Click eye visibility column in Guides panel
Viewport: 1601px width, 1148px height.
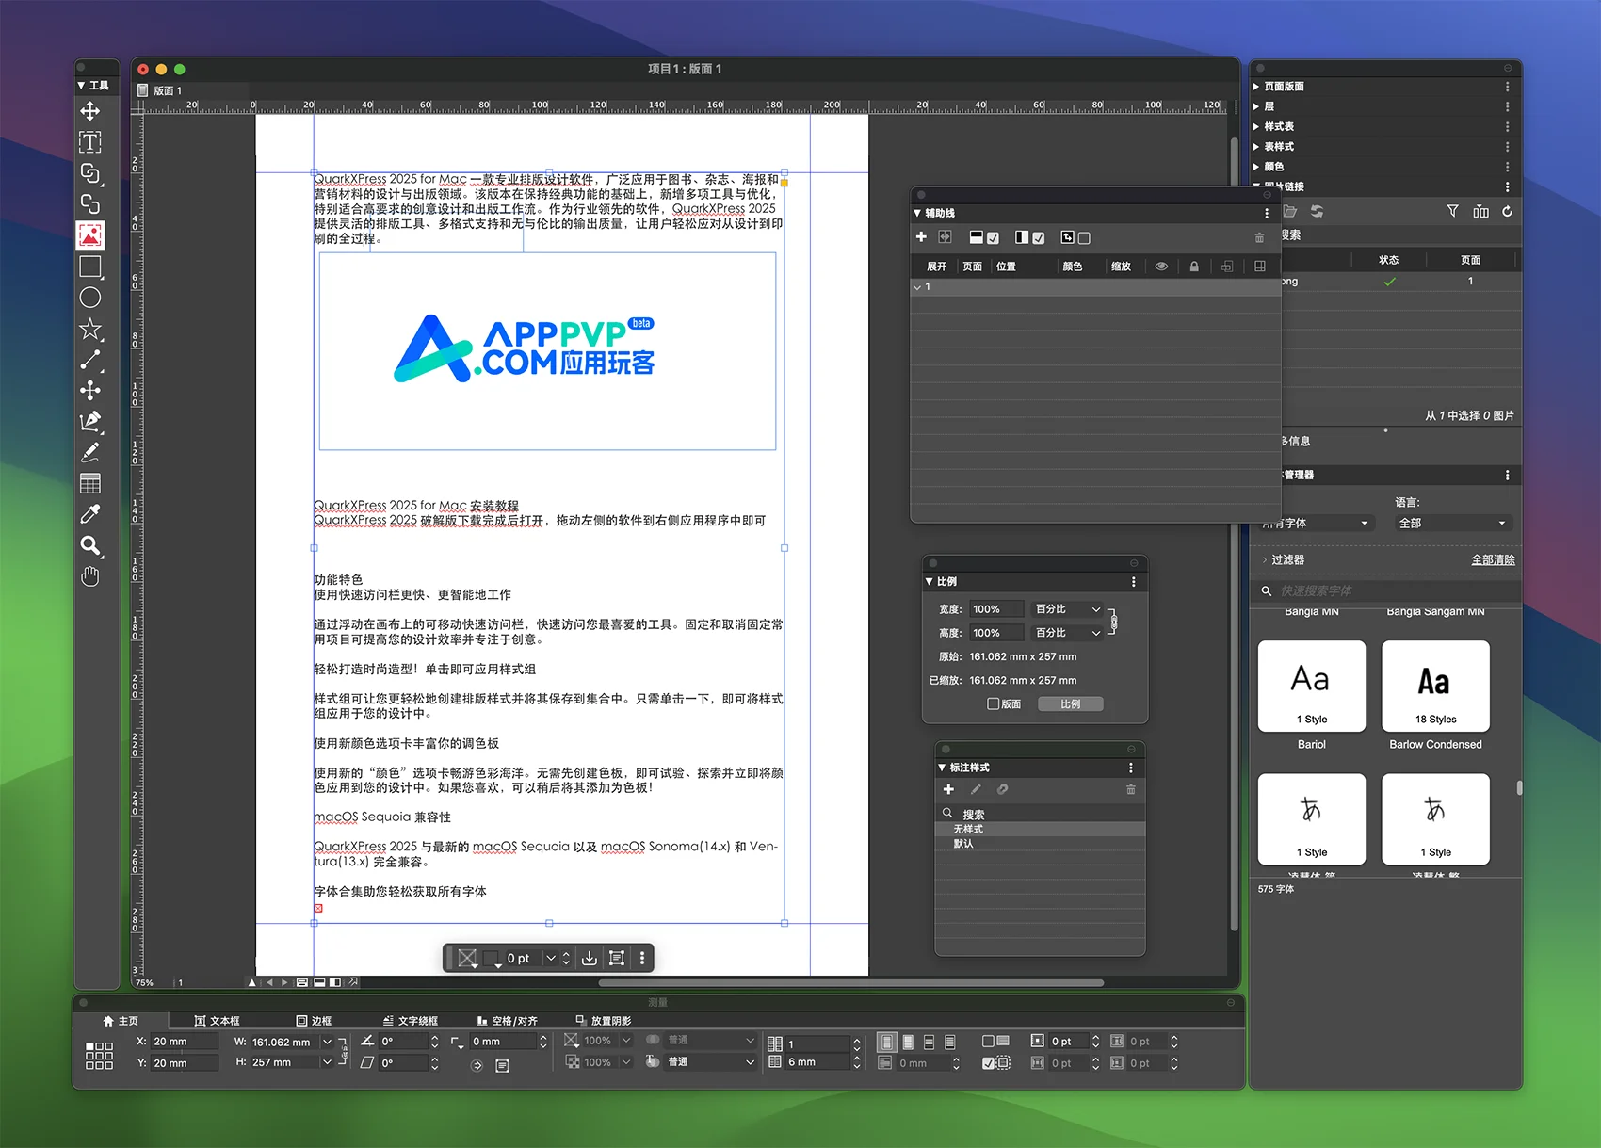point(1161,267)
